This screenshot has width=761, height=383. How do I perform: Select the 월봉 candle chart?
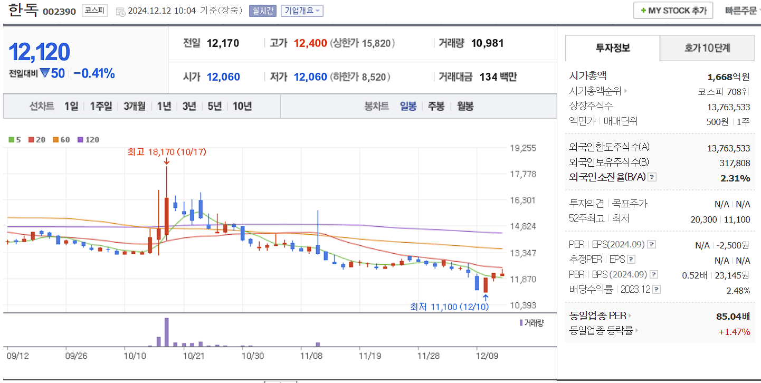click(x=465, y=106)
